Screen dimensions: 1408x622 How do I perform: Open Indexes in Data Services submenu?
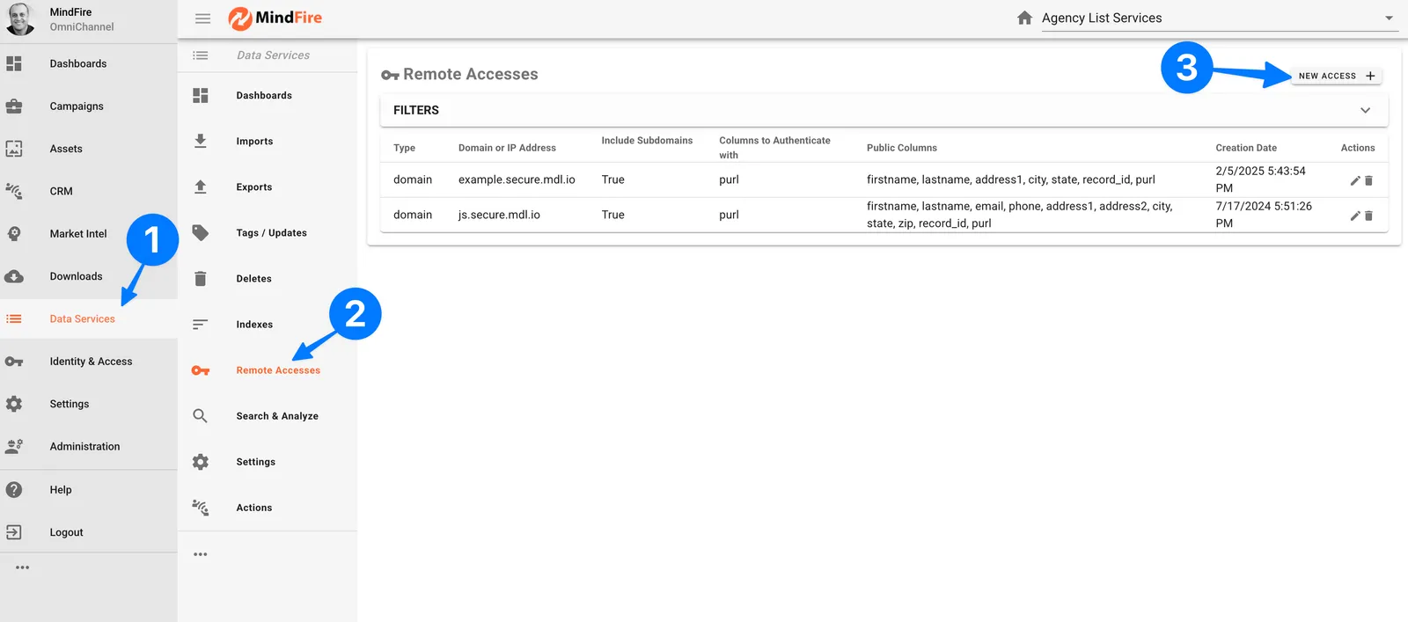(254, 325)
